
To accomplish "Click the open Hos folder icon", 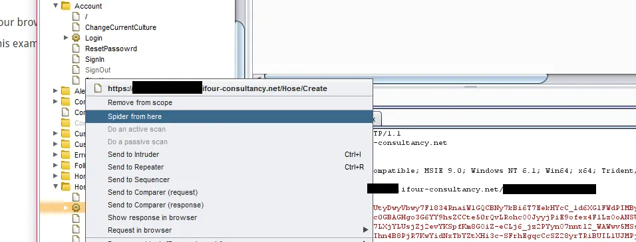I will (x=66, y=186).
